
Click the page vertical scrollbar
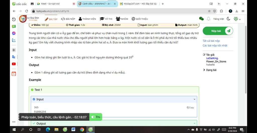point(246,60)
